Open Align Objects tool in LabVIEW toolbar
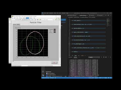This screenshot has width=121, height=90. (33, 20)
